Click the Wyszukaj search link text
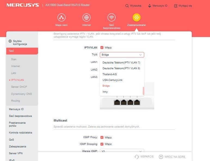 tap(135, 6)
